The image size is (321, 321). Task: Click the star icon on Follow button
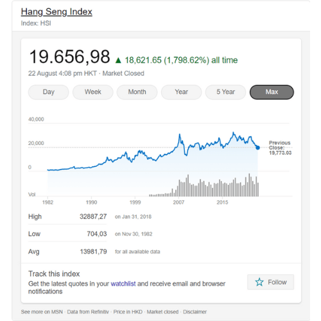coord(259,282)
